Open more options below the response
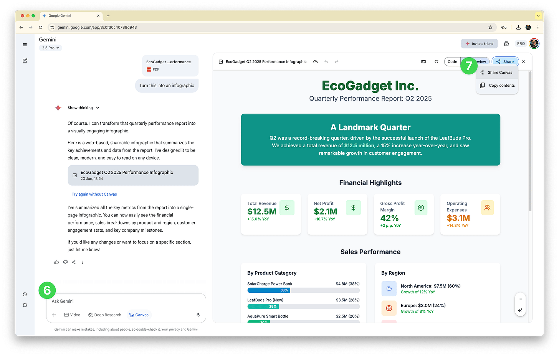Viewport: 559px width, 356px height. (83, 262)
